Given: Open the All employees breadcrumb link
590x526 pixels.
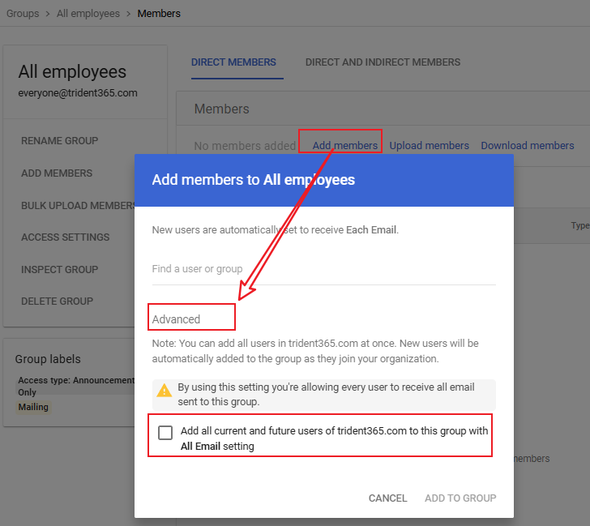Looking at the screenshot, I should (x=88, y=14).
